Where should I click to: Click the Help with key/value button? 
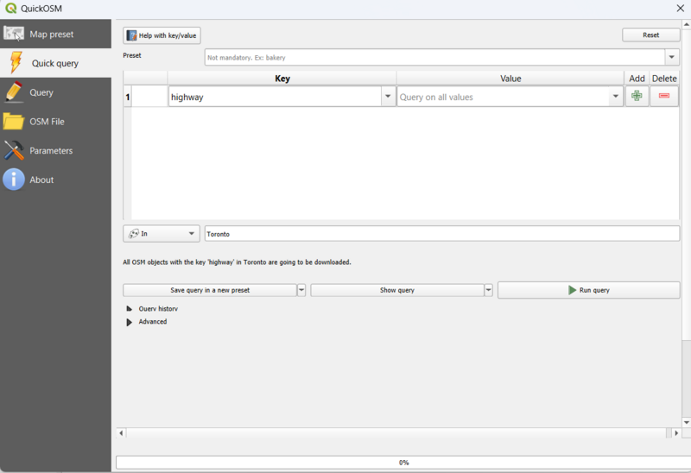tap(162, 35)
